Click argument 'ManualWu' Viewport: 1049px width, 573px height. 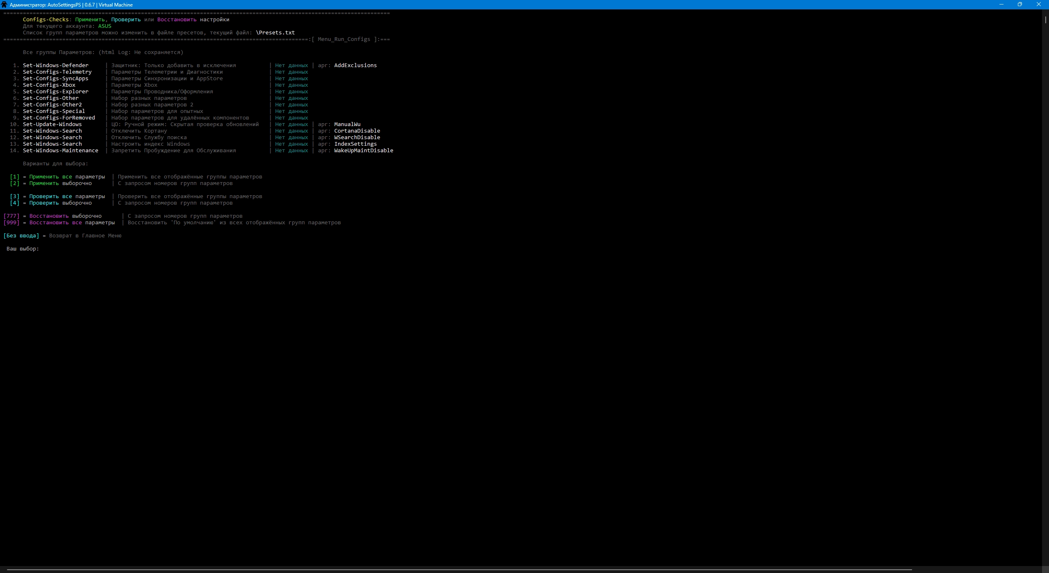pyautogui.click(x=347, y=124)
